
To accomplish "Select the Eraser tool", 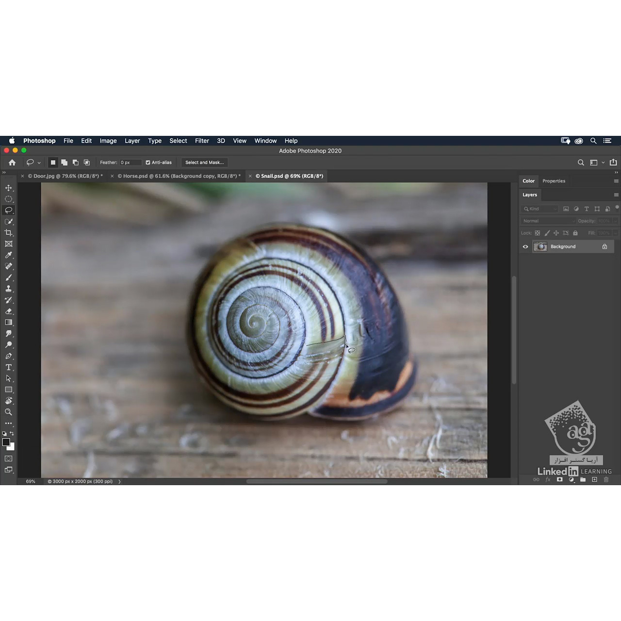I will click(9, 311).
